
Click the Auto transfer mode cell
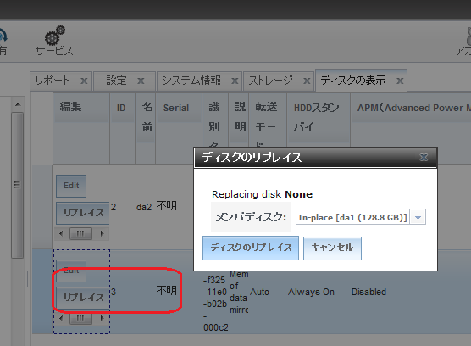pos(259,292)
